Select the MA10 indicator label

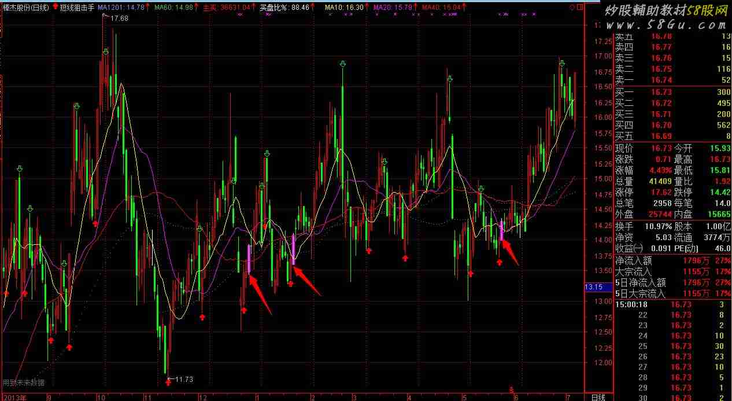343,8
